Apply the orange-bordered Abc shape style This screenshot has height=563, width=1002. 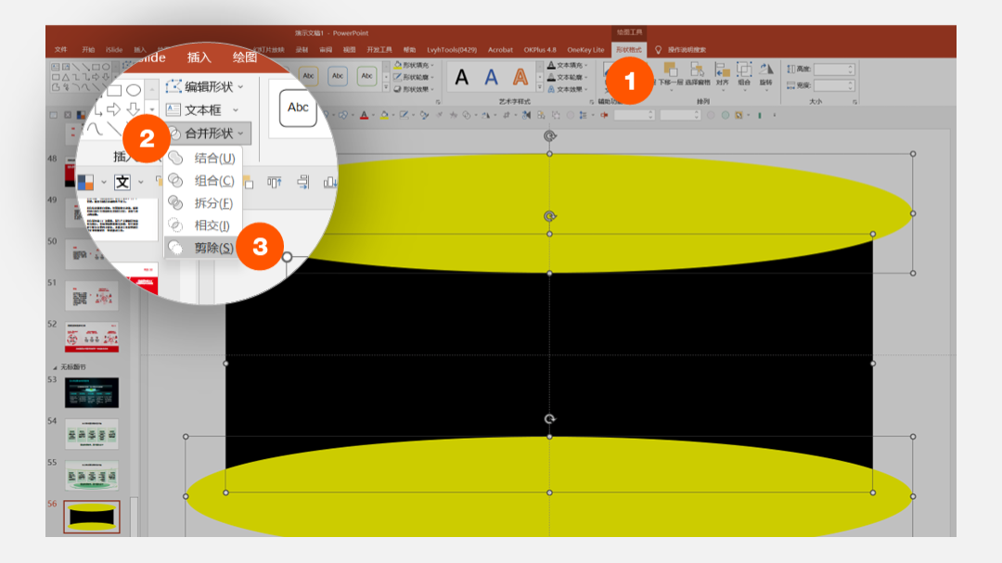point(309,76)
